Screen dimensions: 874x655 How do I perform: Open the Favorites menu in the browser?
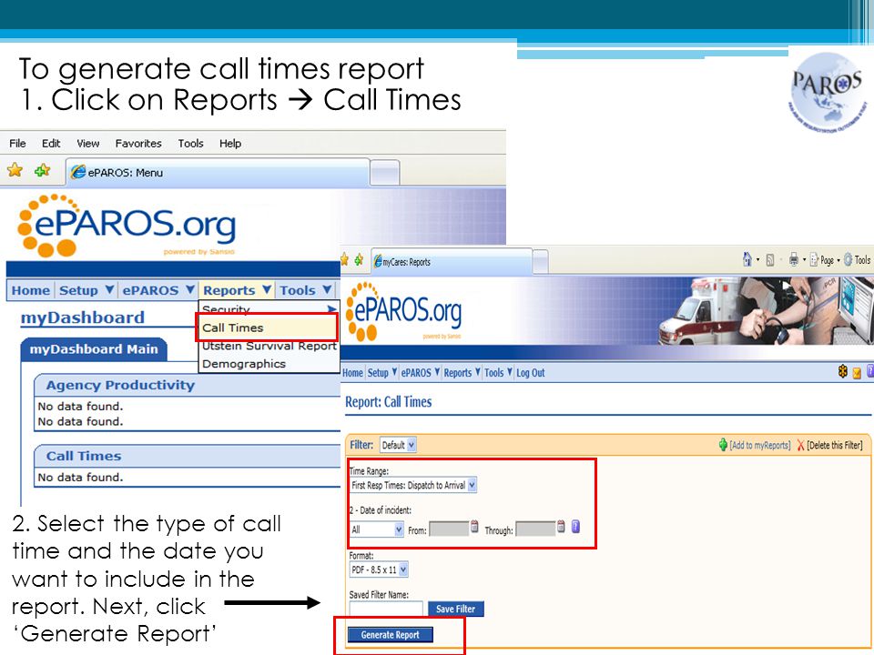[x=138, y=144]
